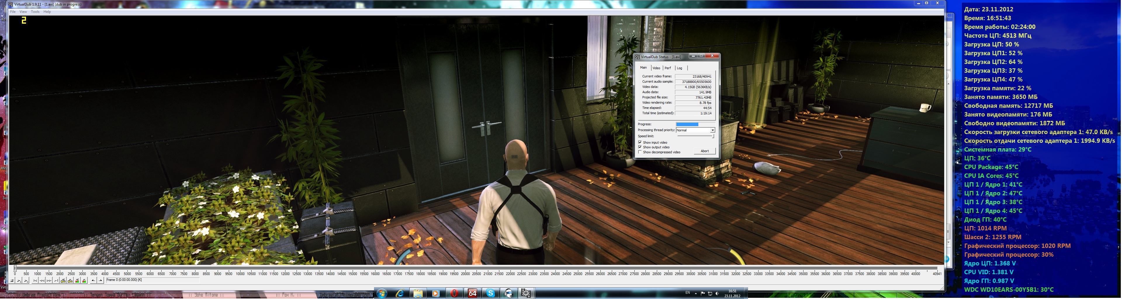1122x299 pixels.
Task: Click 'WDC WD10EARS-00Y5B1: 30°C' gadget line
Action: click(x=1009, y=290)
